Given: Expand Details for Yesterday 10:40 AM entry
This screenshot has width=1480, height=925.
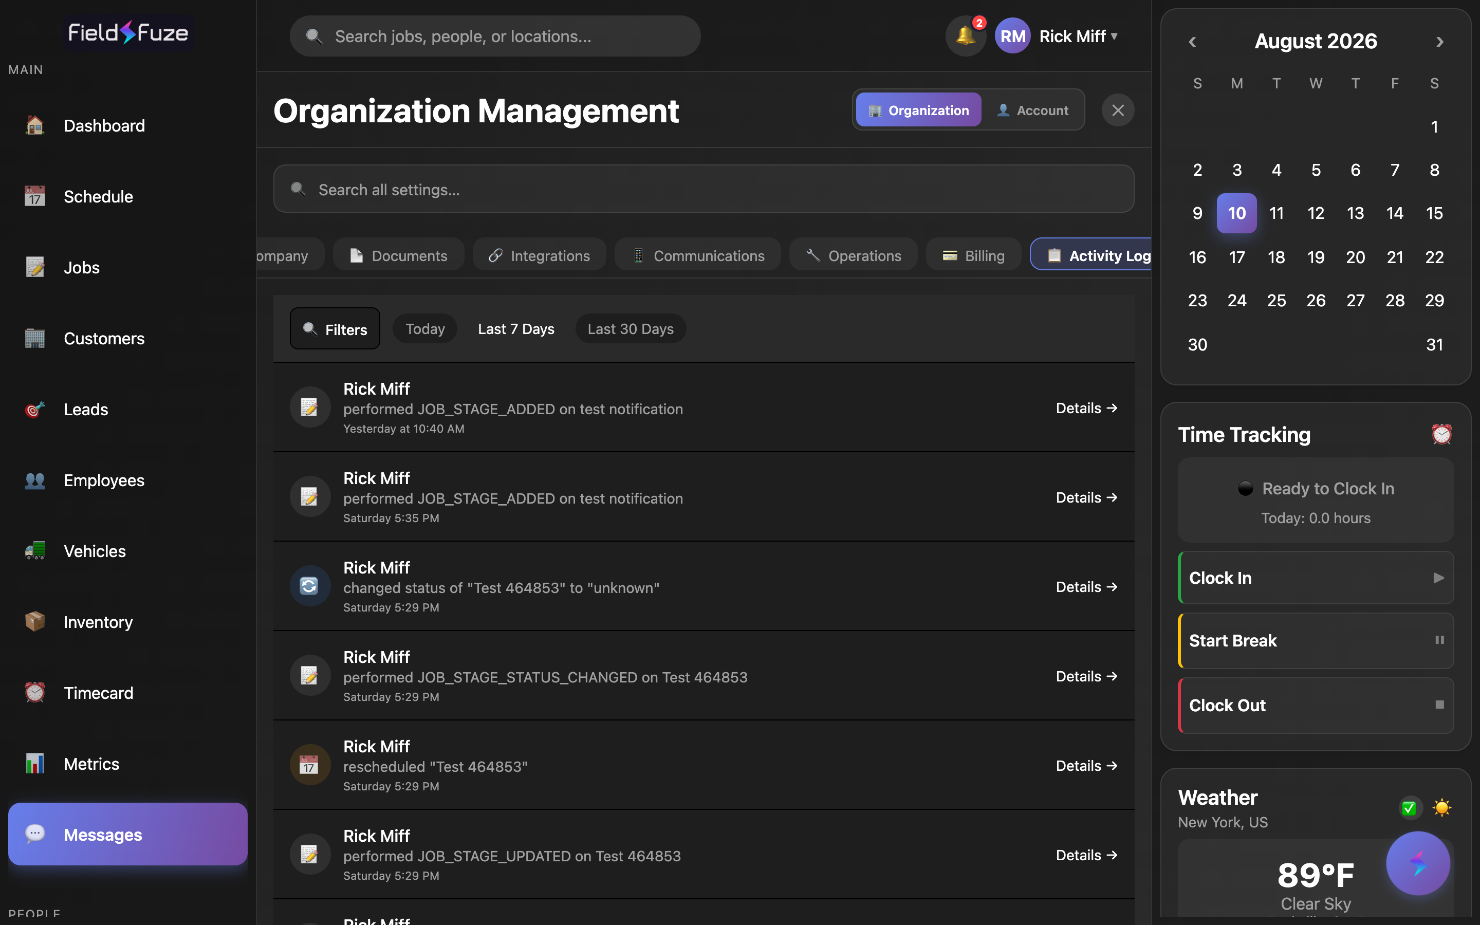Looking at the screenshot, I should point(1087,408).
